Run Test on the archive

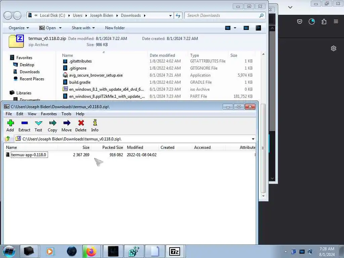(x=38, y=126)
